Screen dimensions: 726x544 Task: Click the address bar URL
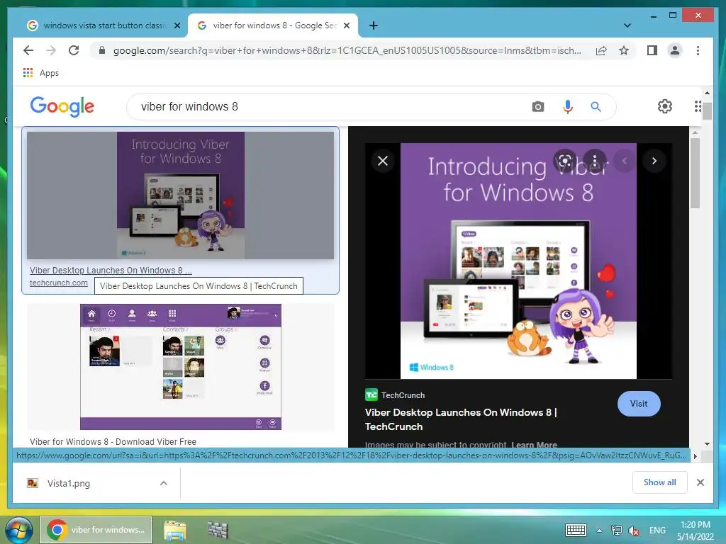point(347,50)
